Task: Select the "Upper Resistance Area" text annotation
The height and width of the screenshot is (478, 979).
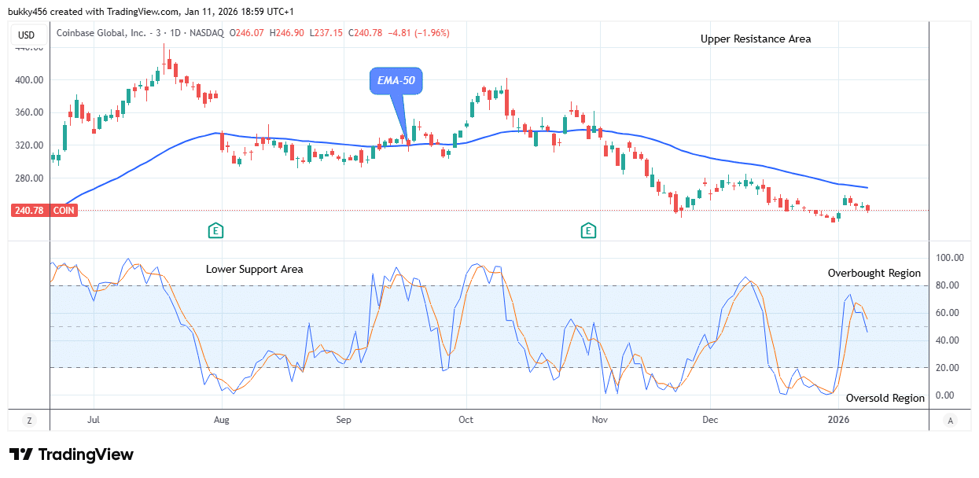Action: tap(755, 39)
